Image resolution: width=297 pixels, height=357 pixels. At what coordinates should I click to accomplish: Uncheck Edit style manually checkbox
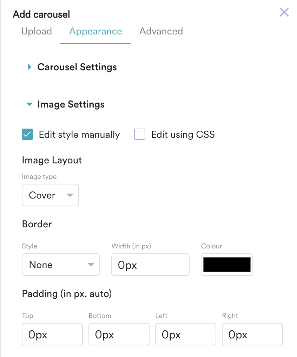point(27,135)
